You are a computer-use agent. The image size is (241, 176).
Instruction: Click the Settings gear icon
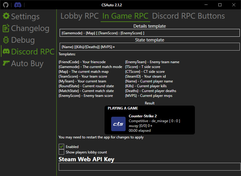click(x=6, y=16)
